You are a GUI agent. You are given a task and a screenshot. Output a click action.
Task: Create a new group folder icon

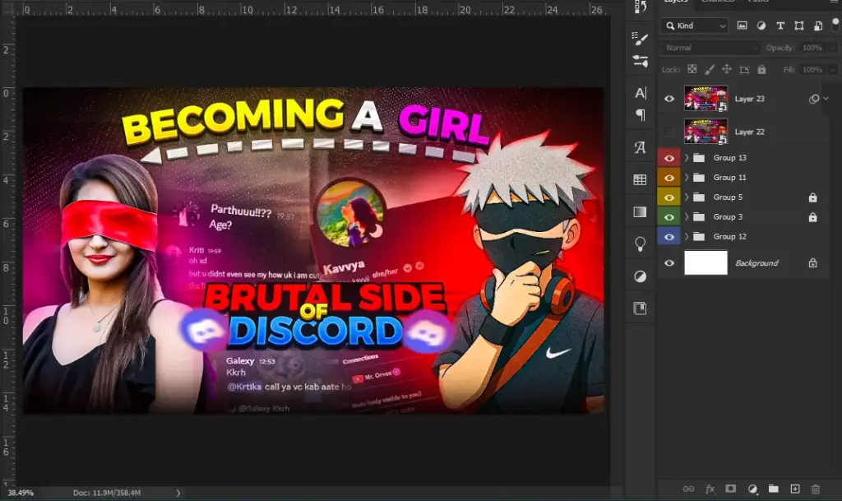(x=774, y=489)
